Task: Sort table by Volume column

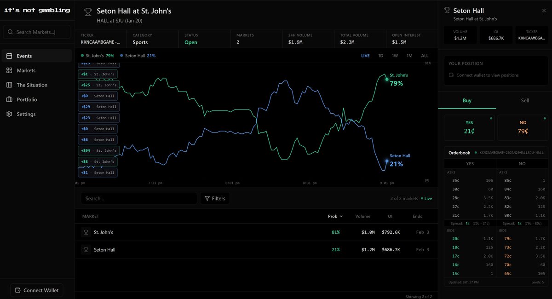Action: [362, 216]
